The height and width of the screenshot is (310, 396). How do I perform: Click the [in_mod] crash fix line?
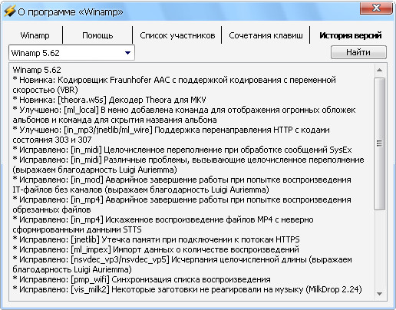[x=182, y=180]
